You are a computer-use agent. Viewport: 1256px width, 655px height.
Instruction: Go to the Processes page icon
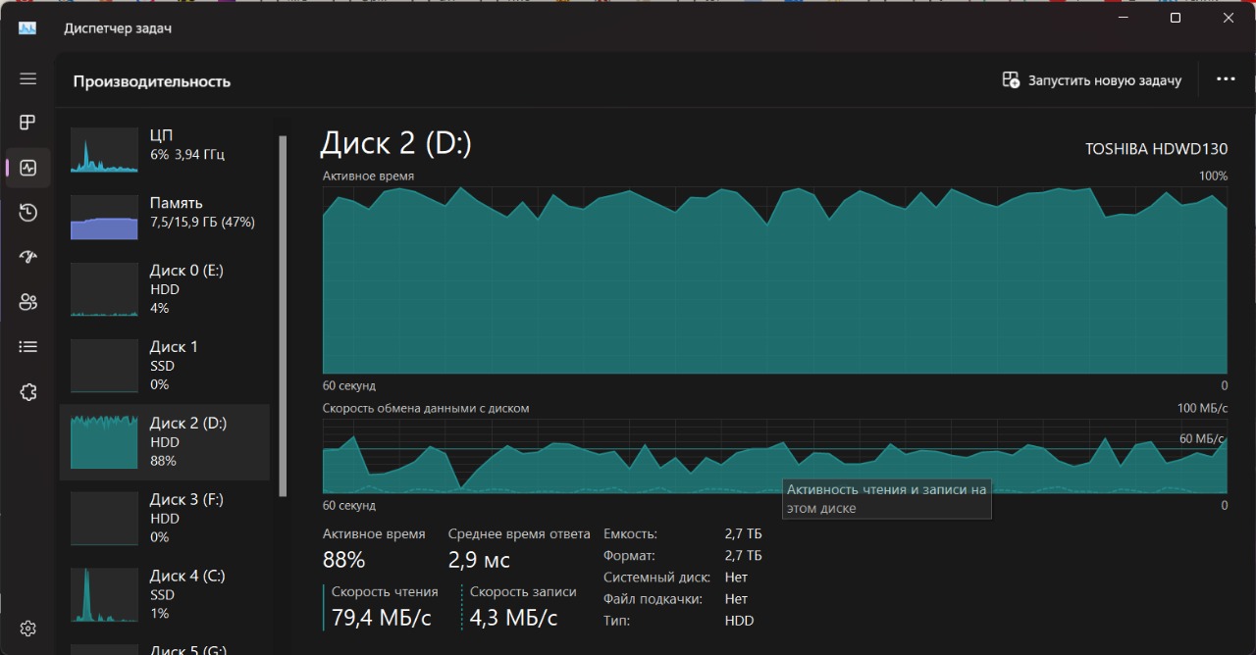[x=27, y=123]
